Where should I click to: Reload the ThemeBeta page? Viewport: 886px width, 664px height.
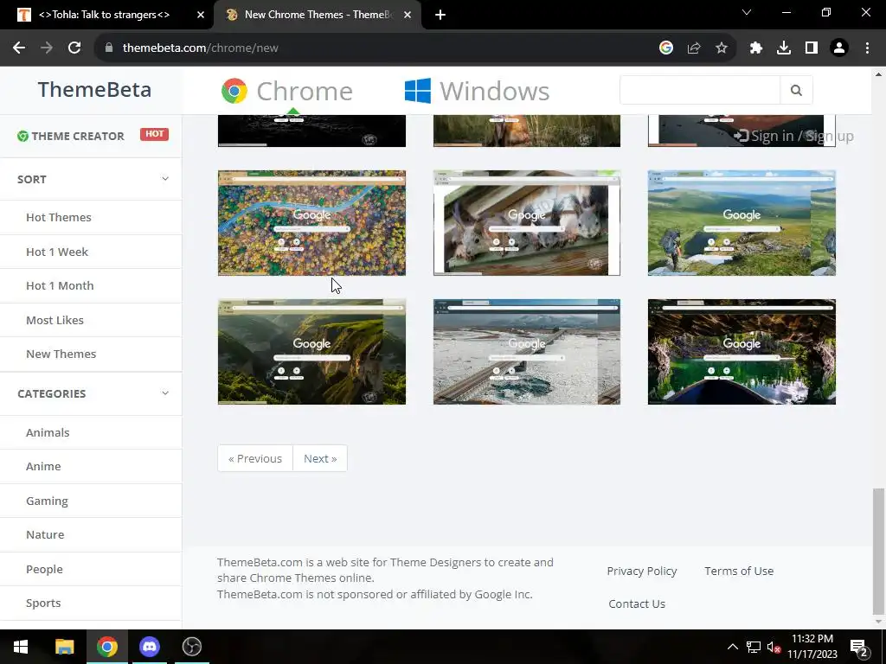pos(74,48)
